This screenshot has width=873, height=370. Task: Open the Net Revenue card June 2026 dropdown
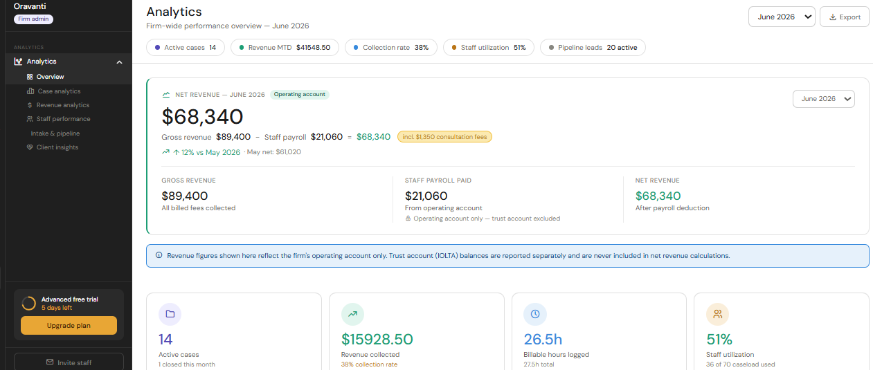click(x=824, y=99)
